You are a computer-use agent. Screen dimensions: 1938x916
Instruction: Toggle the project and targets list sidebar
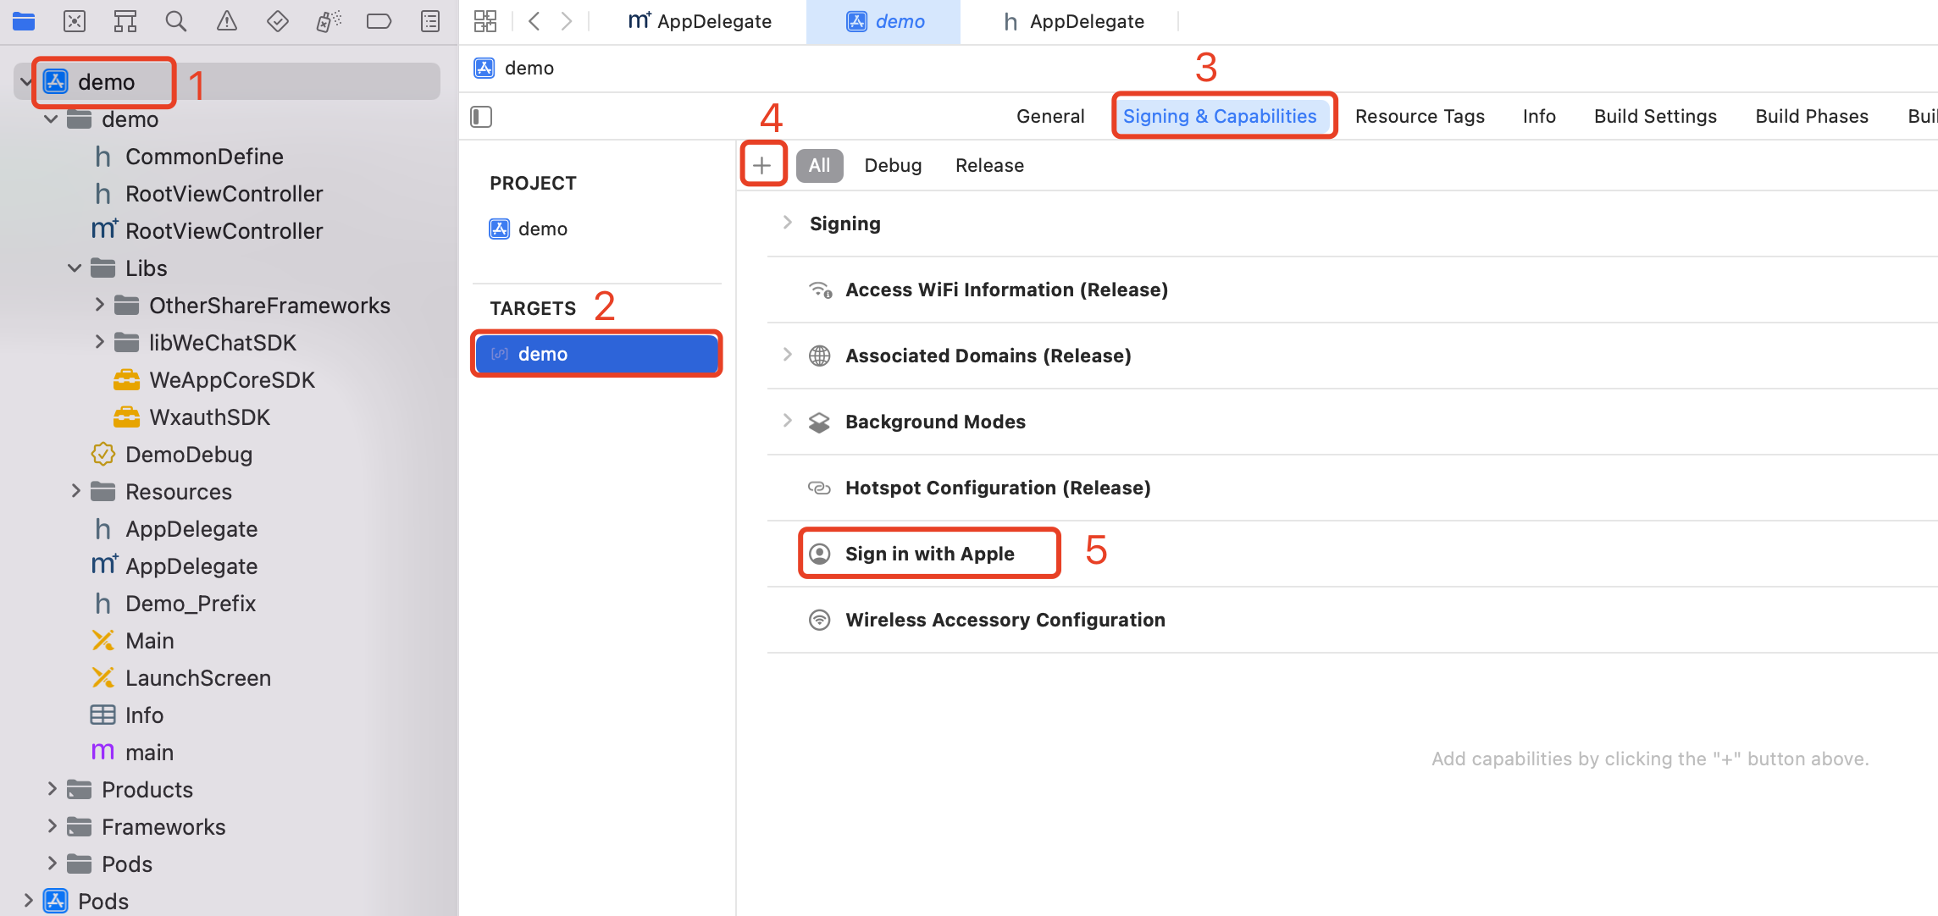(481, 116)
